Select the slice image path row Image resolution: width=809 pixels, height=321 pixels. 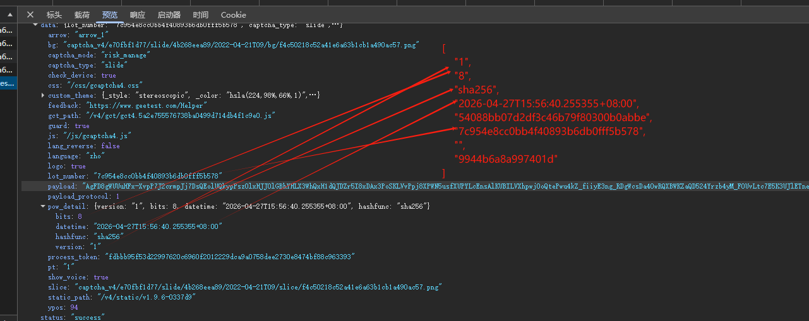point(244,287)
